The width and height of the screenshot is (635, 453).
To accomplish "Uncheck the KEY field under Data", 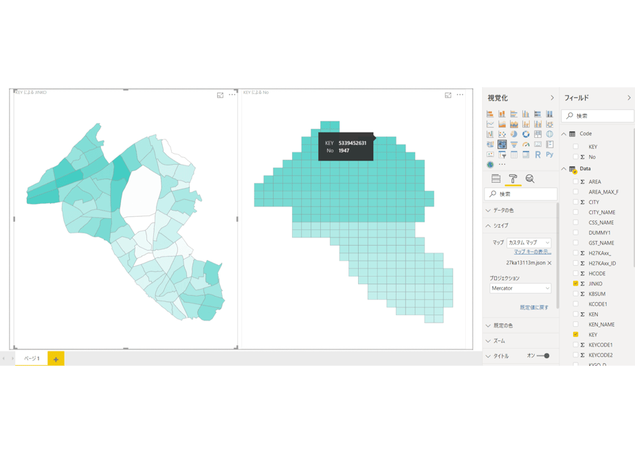I will [575, 334].
